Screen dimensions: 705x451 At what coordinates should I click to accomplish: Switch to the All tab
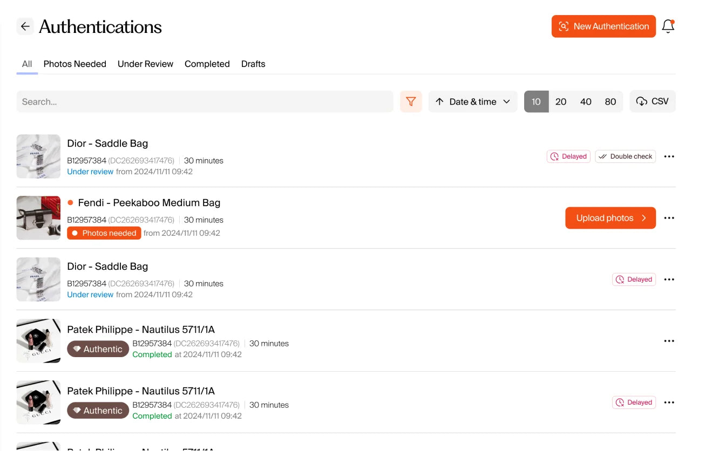[x=27, y=64]
